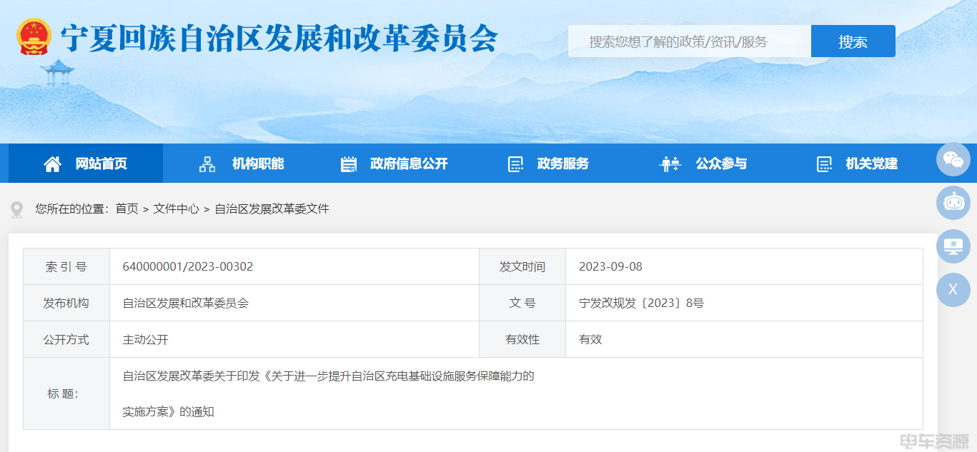
Task: Open the WeChat floating sidebar icon
Action: click(953, 159)
